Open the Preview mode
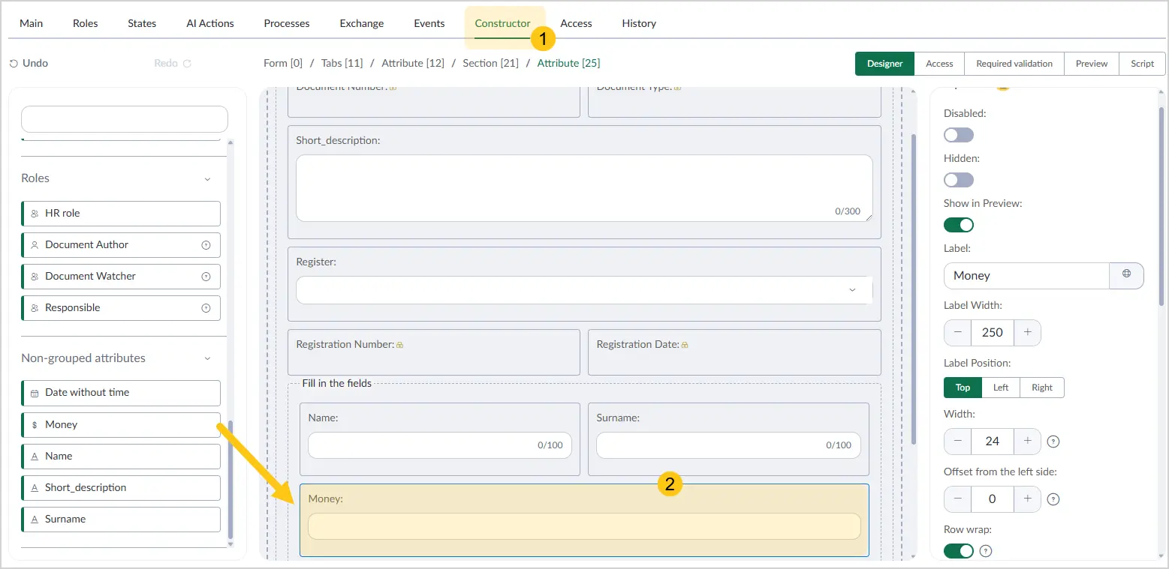Image resolution: width=1169 pixels, height=569 pixels. [1092, 64]
